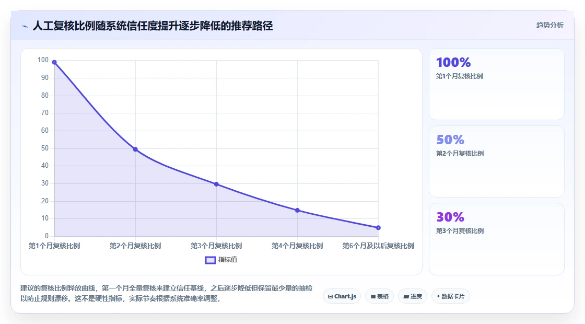The height and width of the screenshot is (324, 585).
Task: Click the 50% stat card value
Action: click(x=450, y=140)
